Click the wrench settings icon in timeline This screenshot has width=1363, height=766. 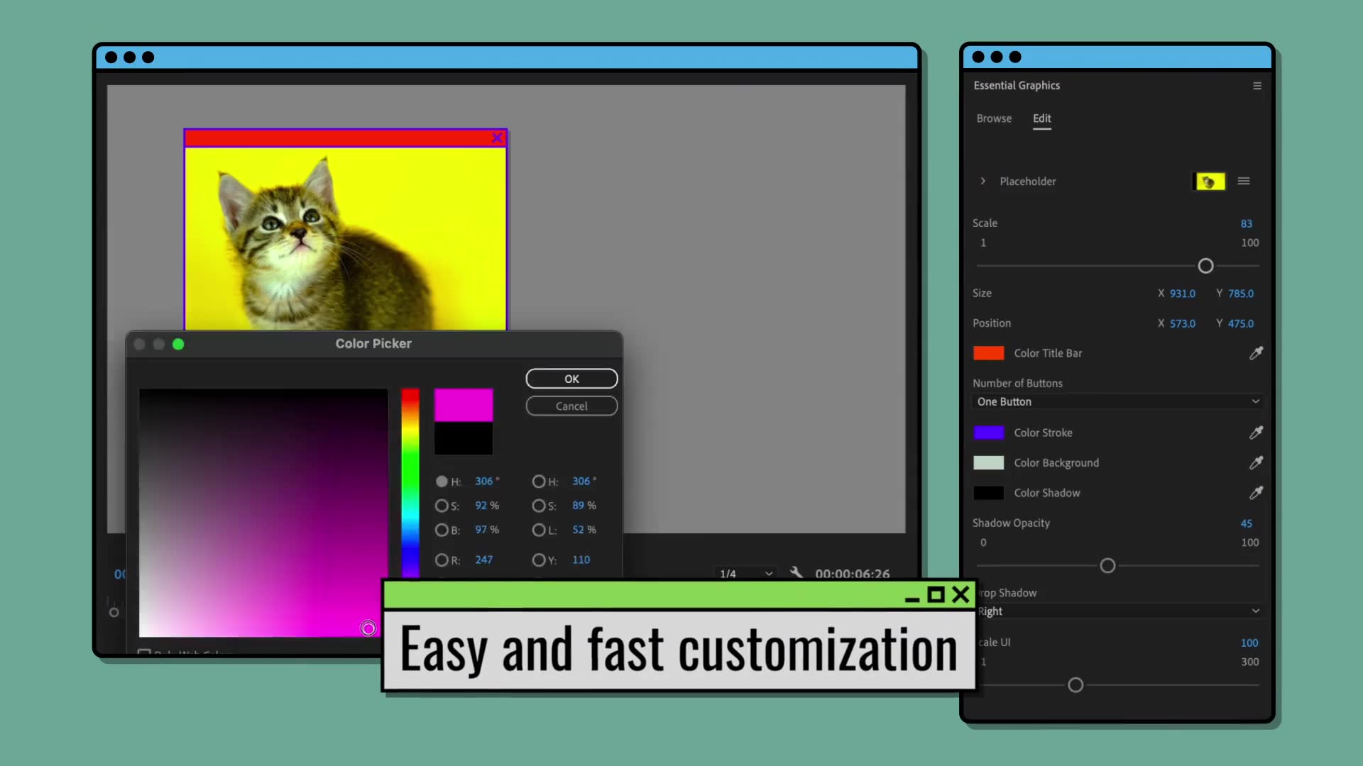795,572
